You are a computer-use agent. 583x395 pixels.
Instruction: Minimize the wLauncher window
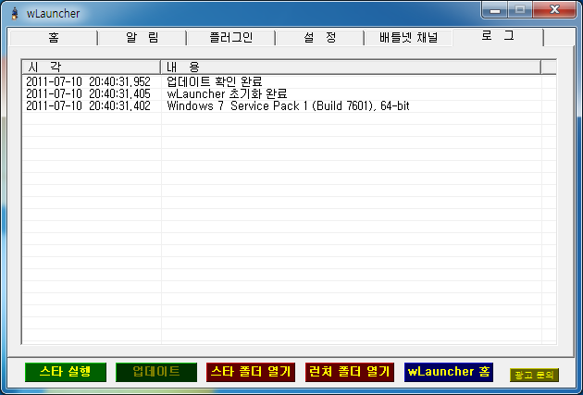point(494,10)
